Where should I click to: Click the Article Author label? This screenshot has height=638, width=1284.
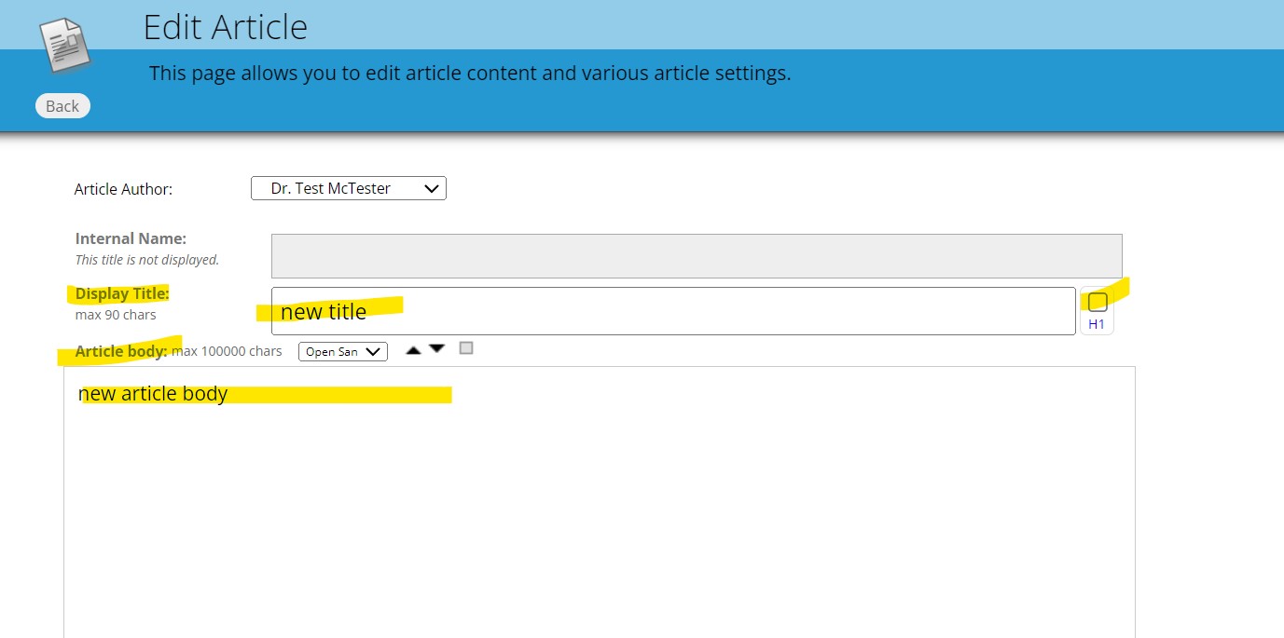pos(123,189)
